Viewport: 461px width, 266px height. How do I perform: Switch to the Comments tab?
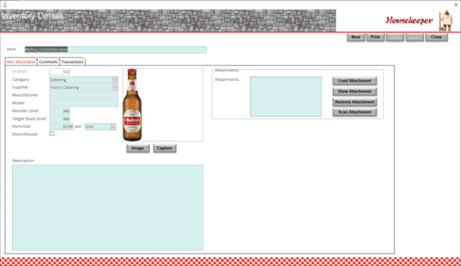tap(48, 62)
